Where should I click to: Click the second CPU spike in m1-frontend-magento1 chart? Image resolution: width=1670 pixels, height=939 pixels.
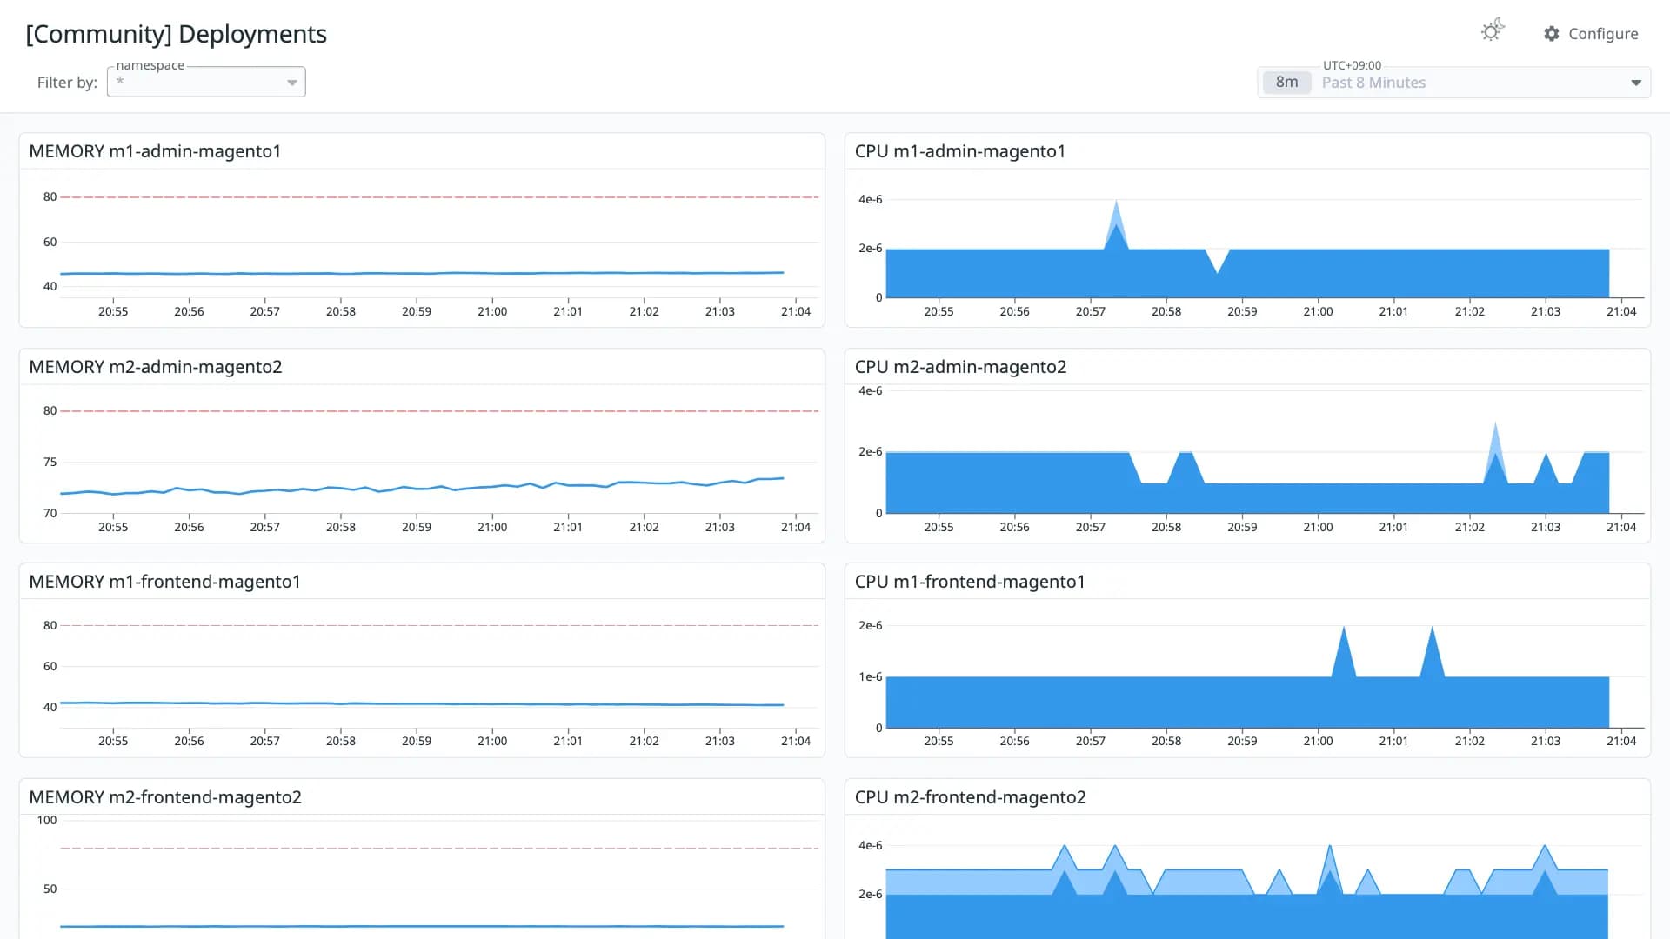pos(1432,652)
